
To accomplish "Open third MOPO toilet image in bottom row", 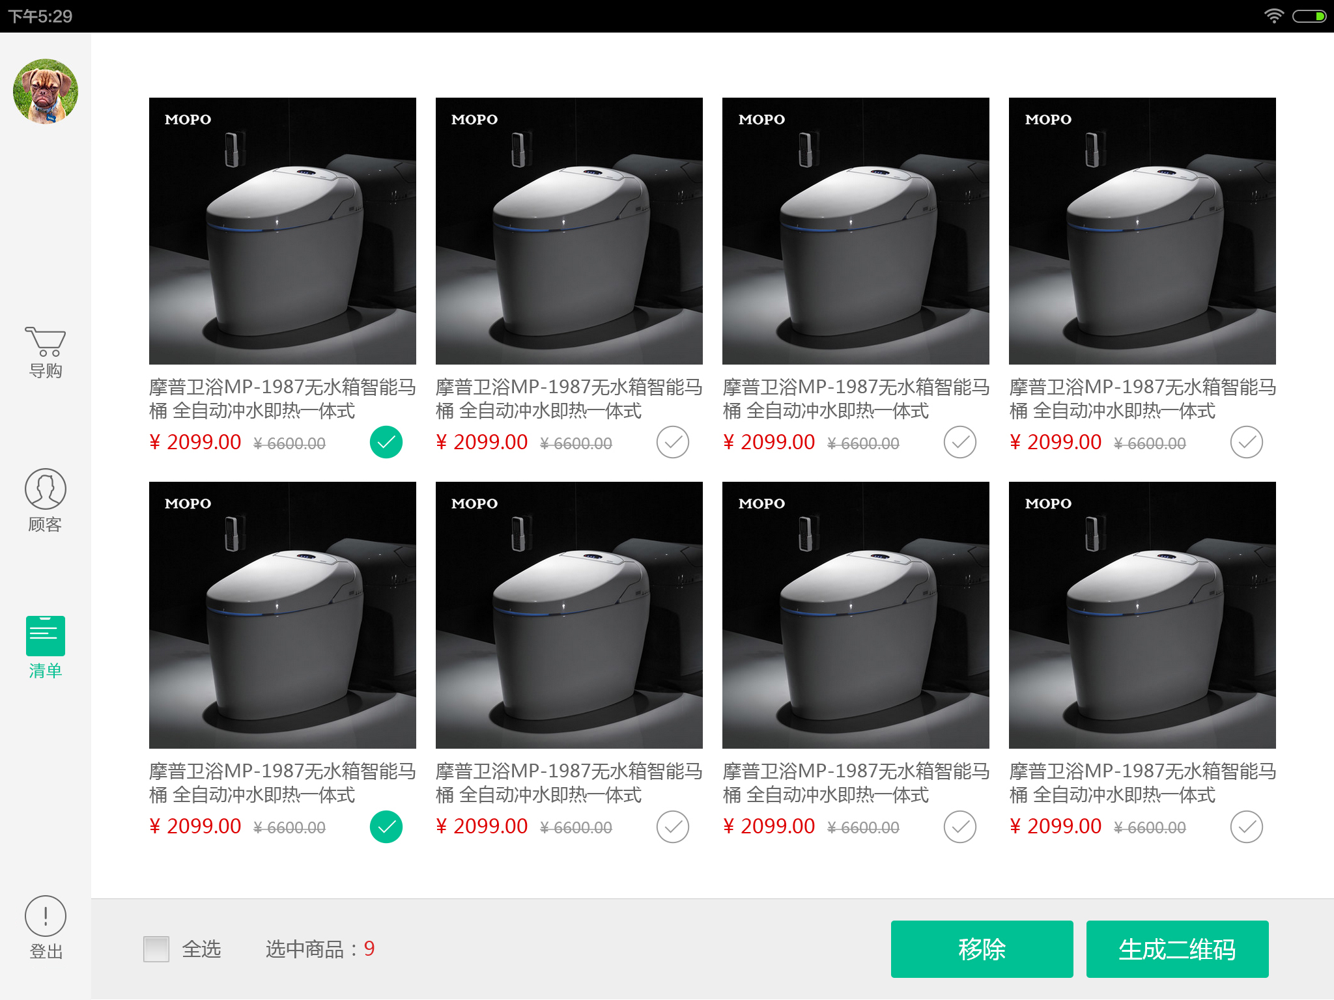I will 856,615.
